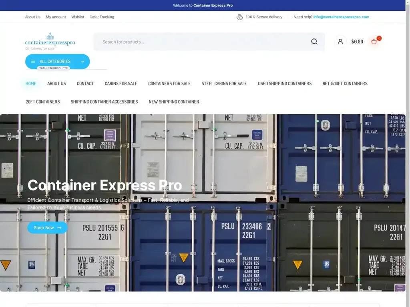410x307 pixels.
Task: Click the info@containerexpresspro.com email link
Action: tap(341, 17)
